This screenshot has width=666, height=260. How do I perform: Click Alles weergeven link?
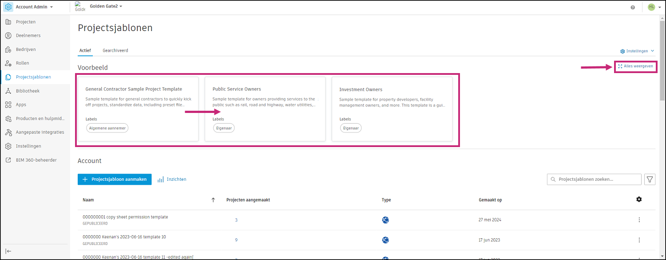(x=635, y=66)
